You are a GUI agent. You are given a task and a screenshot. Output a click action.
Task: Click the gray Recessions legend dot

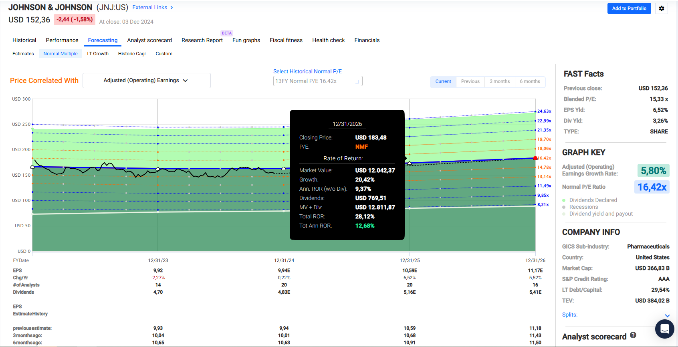click(x=564, y=207)
